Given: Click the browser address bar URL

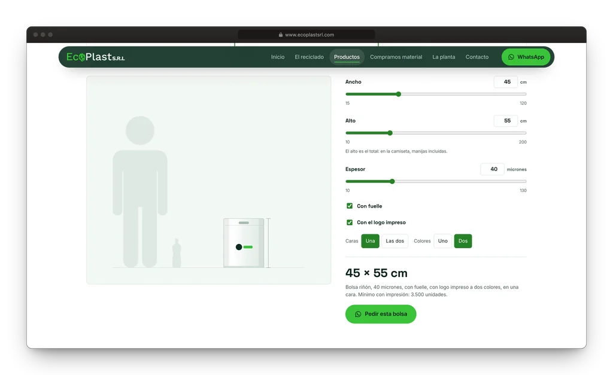Looking at the screenshot, I should point(309,35).
